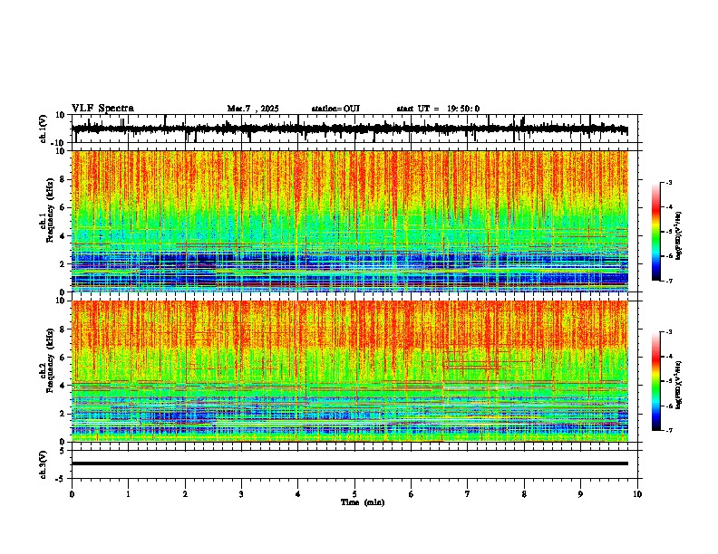Click the ch.1 voltage waveform trace
The height and width of the screenshot is (554, 718).
[349, 129]
